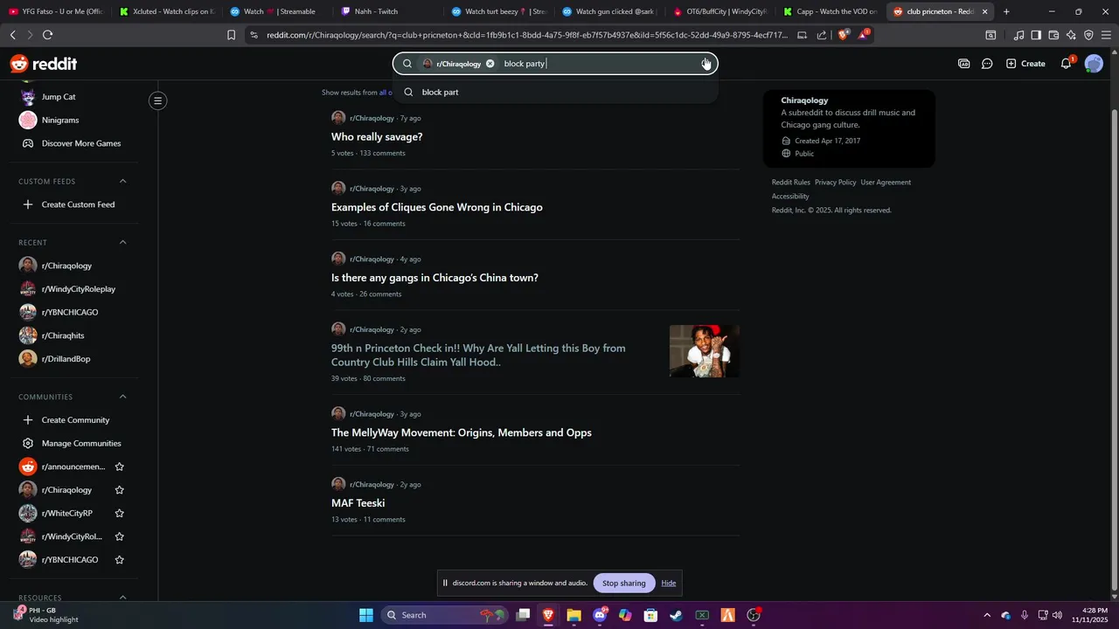Switch to the OT6/BuffCity WindyCity tab

pyautogui.click(x=720, y=11)
